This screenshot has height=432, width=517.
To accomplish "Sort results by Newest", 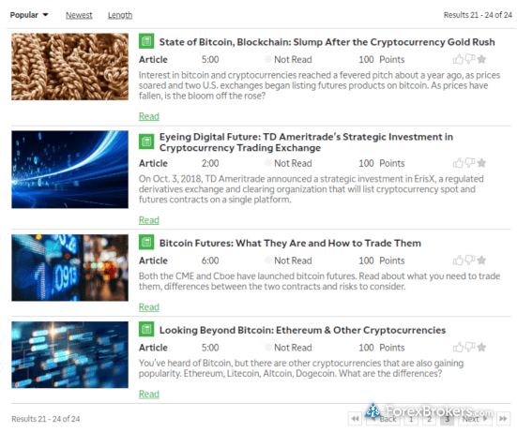I will point(79,15).
